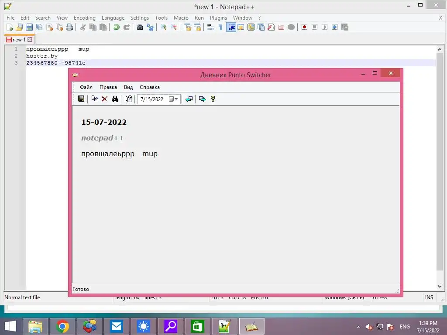
Task: Start macro recording with red dot icon
Action: 304,27
